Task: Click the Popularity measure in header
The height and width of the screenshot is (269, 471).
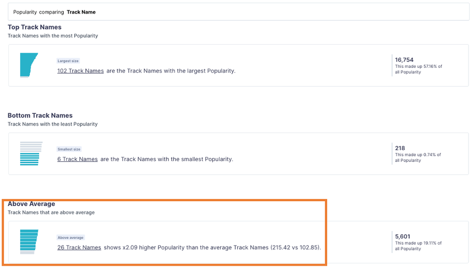Action: [25, 12]
